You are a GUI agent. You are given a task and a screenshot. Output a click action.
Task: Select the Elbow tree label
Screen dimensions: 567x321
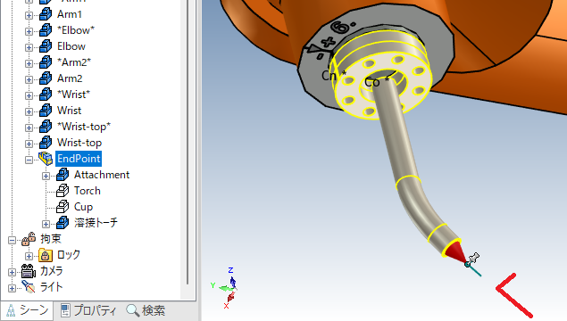point(71,46)
